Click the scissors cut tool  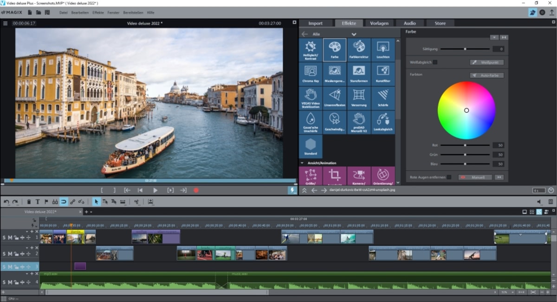(x=136, y=202)
